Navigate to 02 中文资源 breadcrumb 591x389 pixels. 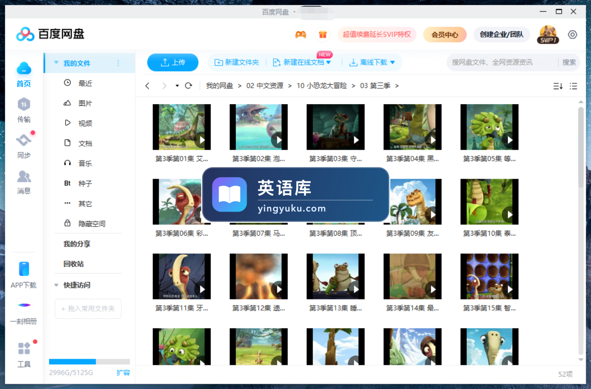point(265,86)
